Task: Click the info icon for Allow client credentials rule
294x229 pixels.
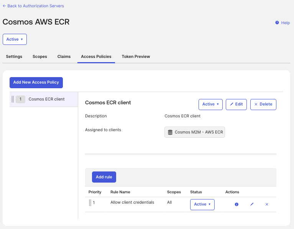Action: tap(237, 204)
